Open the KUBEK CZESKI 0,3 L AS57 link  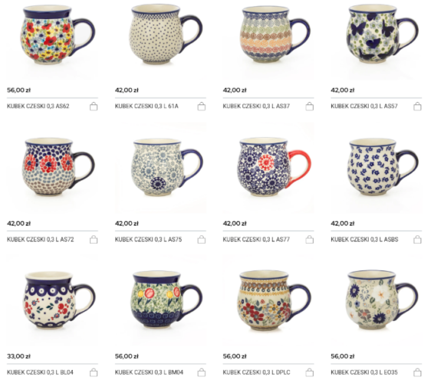(x=364, y=106)
